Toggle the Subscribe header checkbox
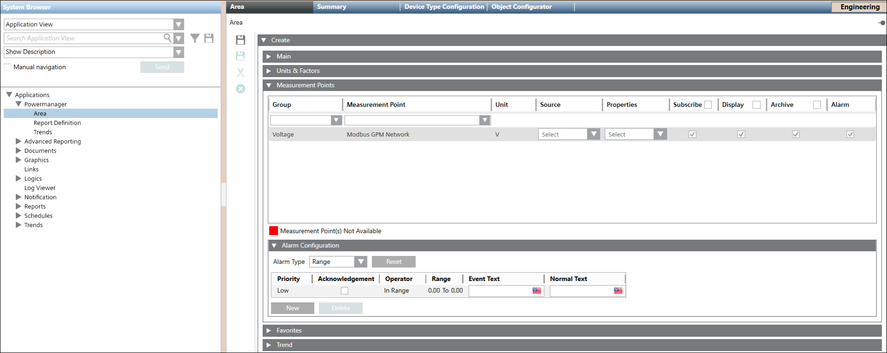The width and height of the screenshot is (887, 353). (708, 105)
